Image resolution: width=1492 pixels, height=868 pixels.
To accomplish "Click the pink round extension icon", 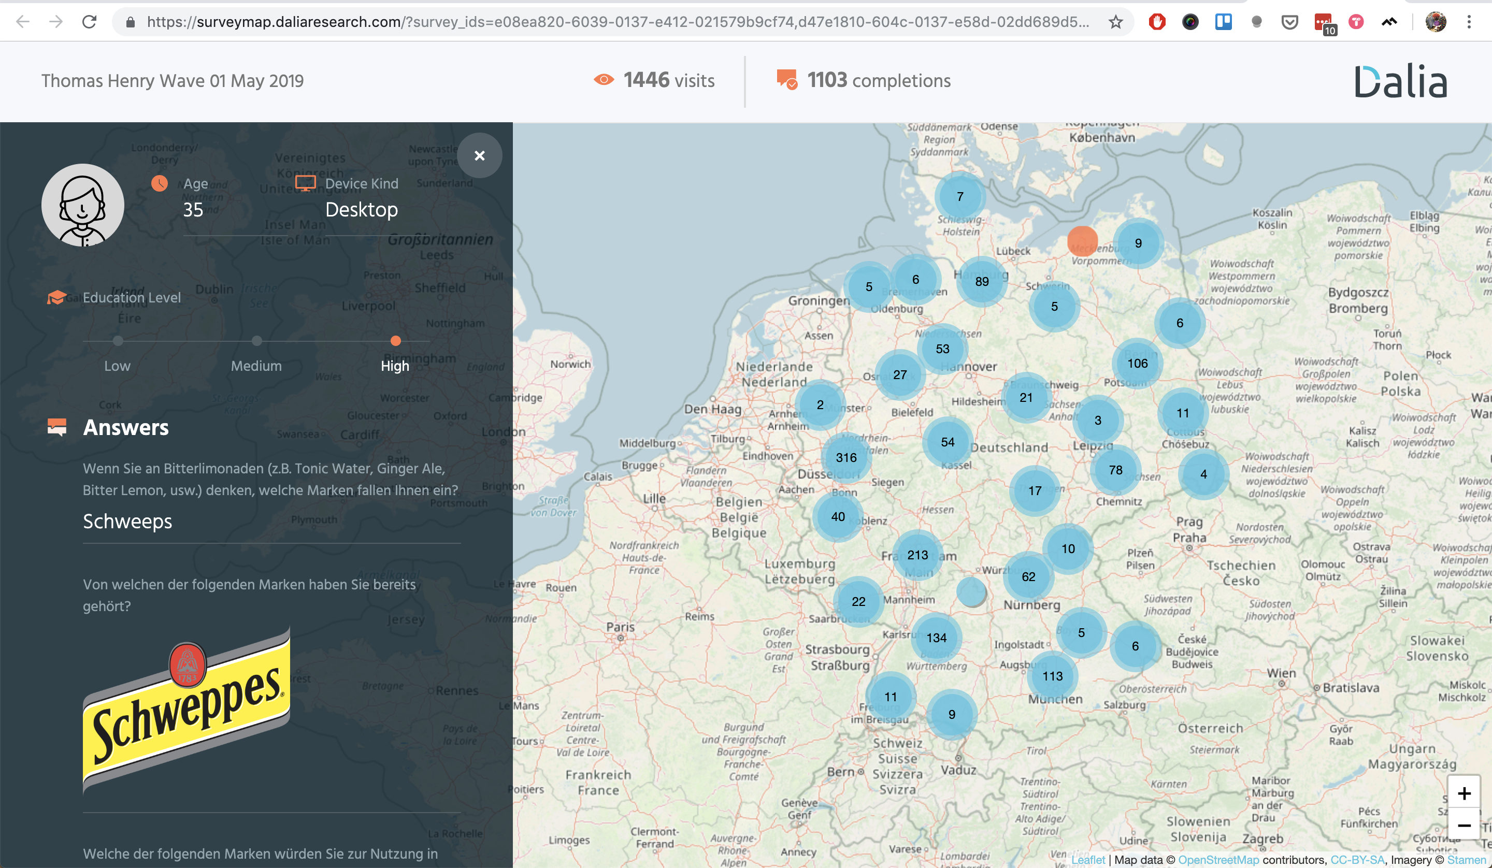I will [x=1356, y=22].
